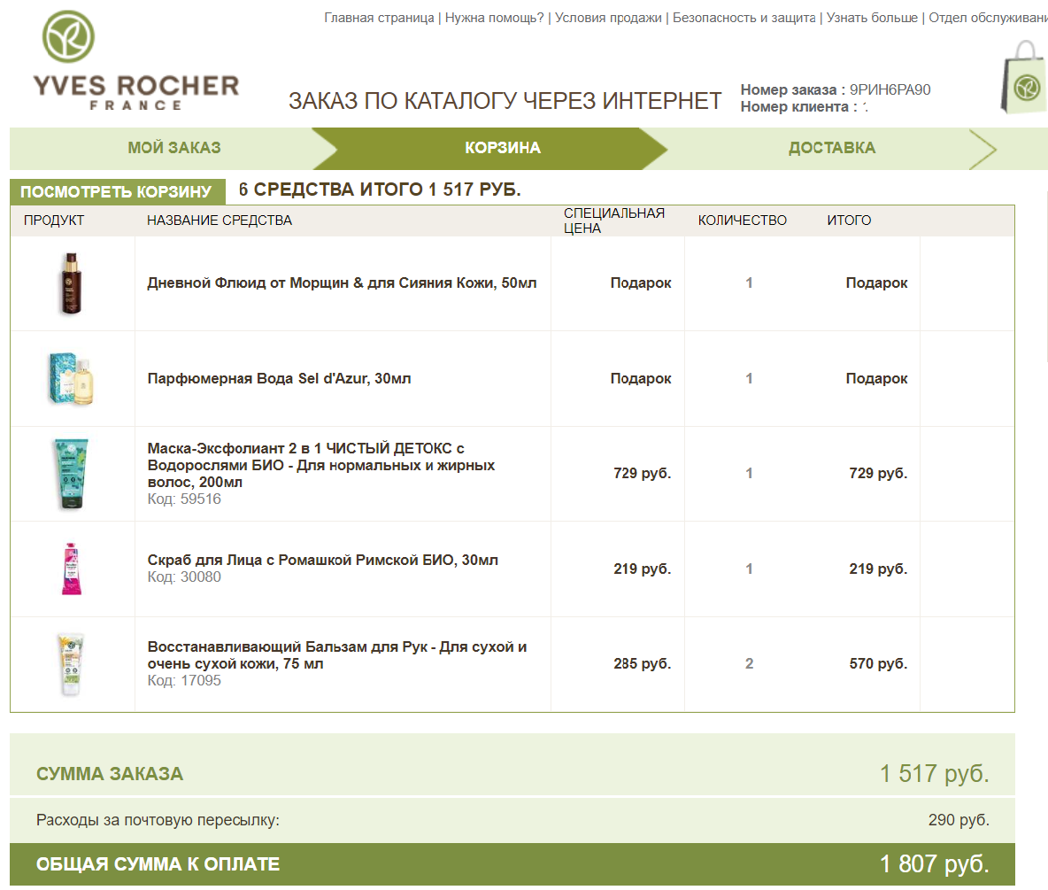
Task: Click product name Парфюмерная Вода Sel d'Azur
Action: [279, 378]
